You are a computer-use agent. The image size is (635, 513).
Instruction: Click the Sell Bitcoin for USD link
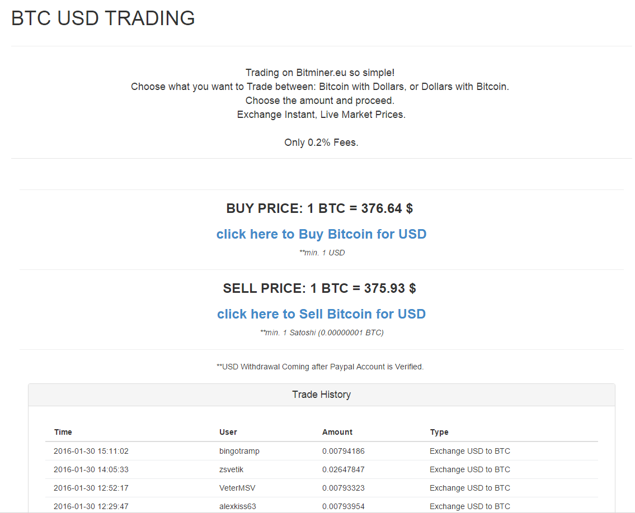[x=321, y=314]
